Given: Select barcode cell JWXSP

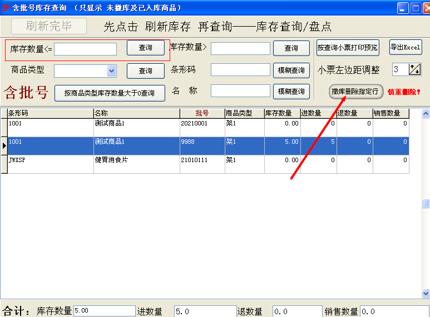Looking at the screenshot, I should coord(51,164).
